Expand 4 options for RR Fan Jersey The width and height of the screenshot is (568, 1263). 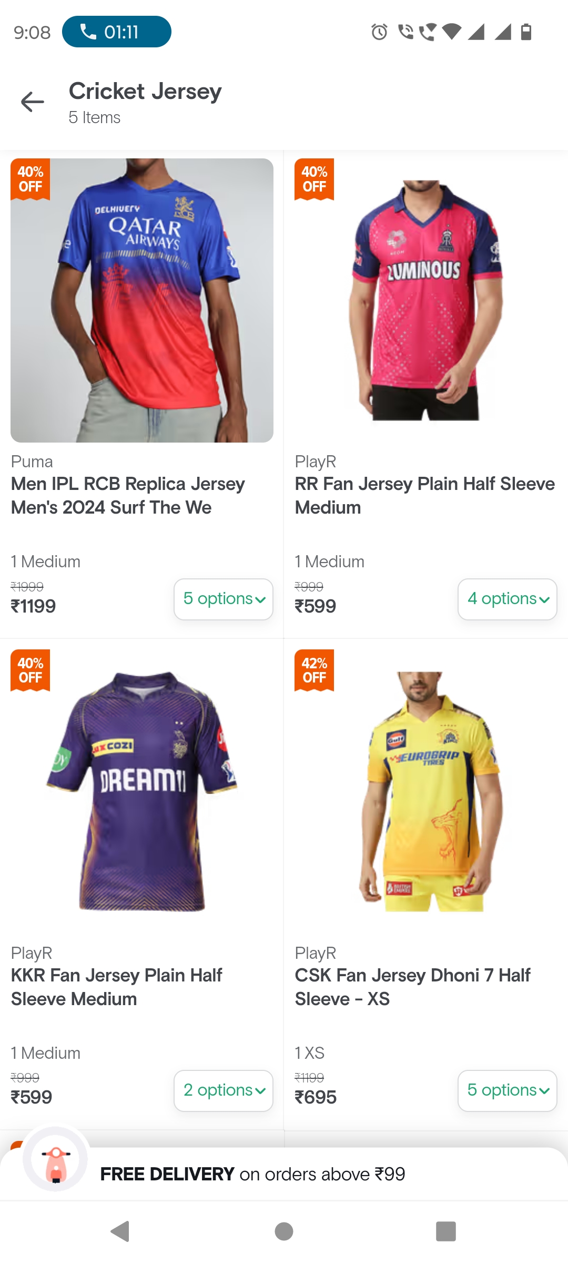[508, 599]
